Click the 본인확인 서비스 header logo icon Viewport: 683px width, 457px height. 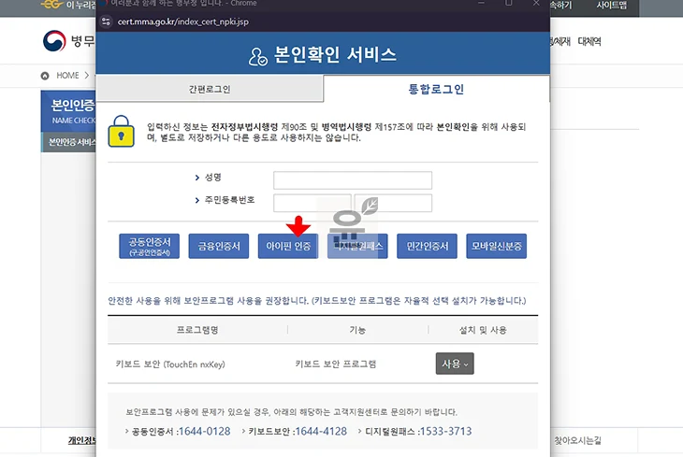coord(258,55)
